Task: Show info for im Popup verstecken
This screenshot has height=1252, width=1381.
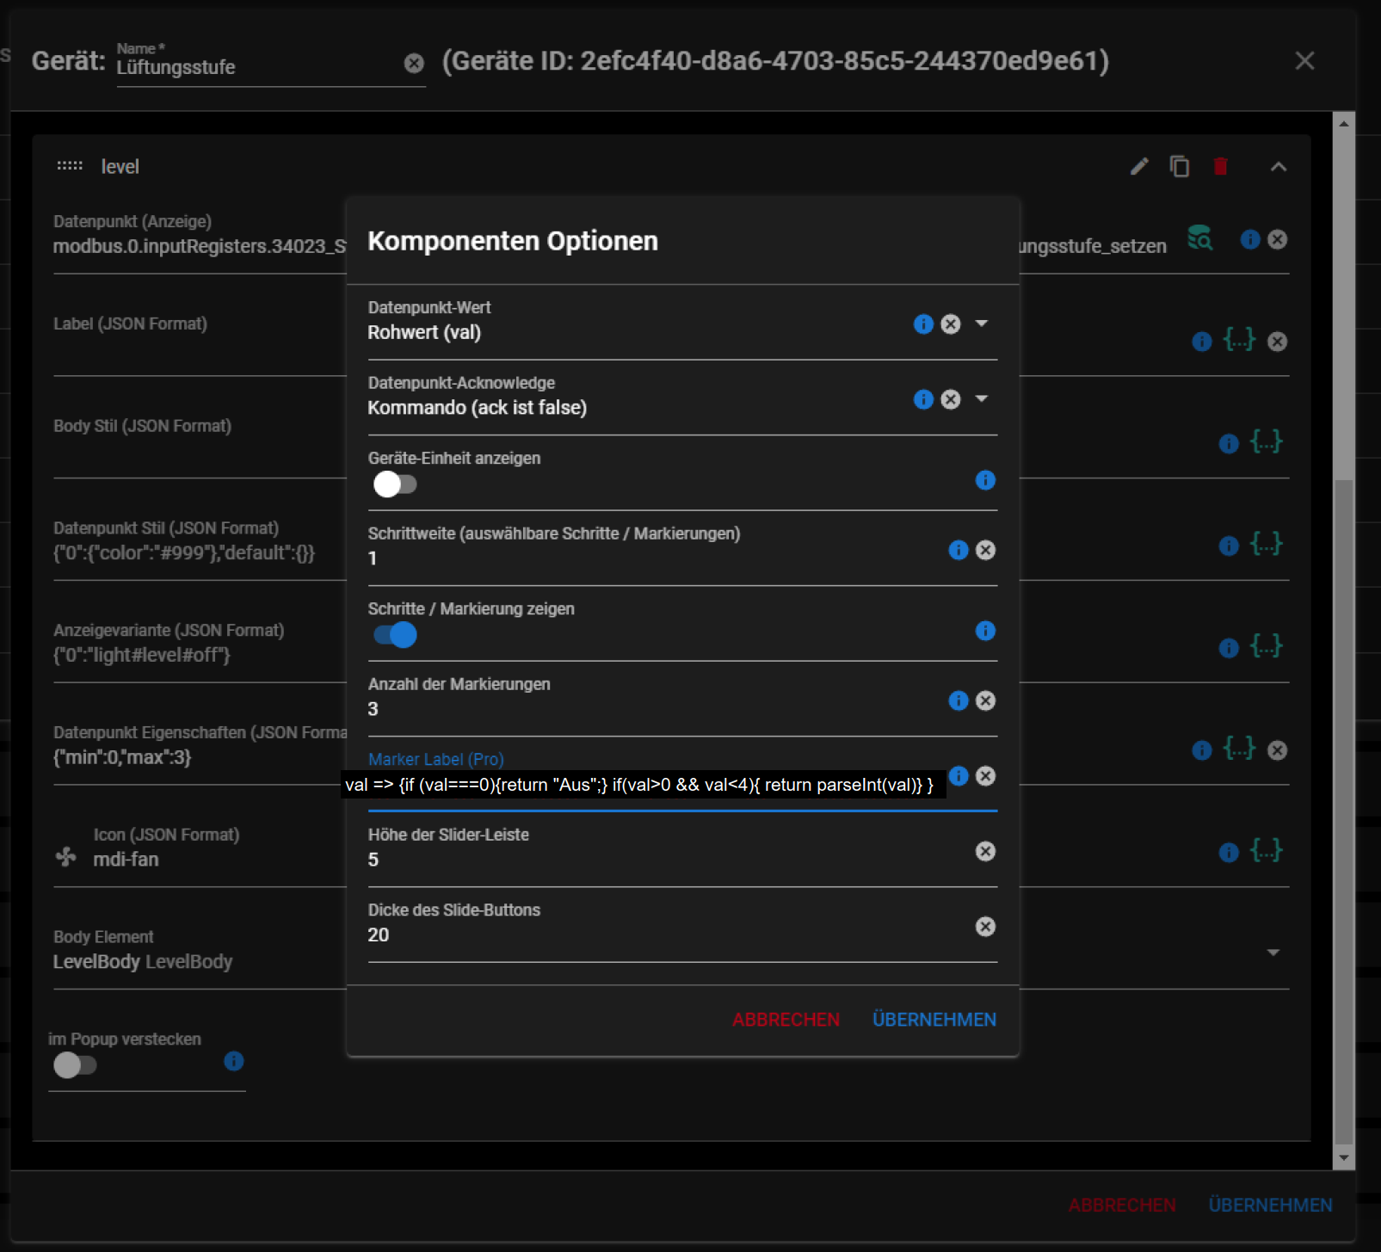Action: coord(234,1061)
